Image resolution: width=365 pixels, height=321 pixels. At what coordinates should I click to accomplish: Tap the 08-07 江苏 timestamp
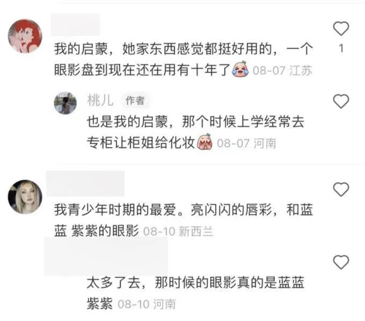coord(282,70)
